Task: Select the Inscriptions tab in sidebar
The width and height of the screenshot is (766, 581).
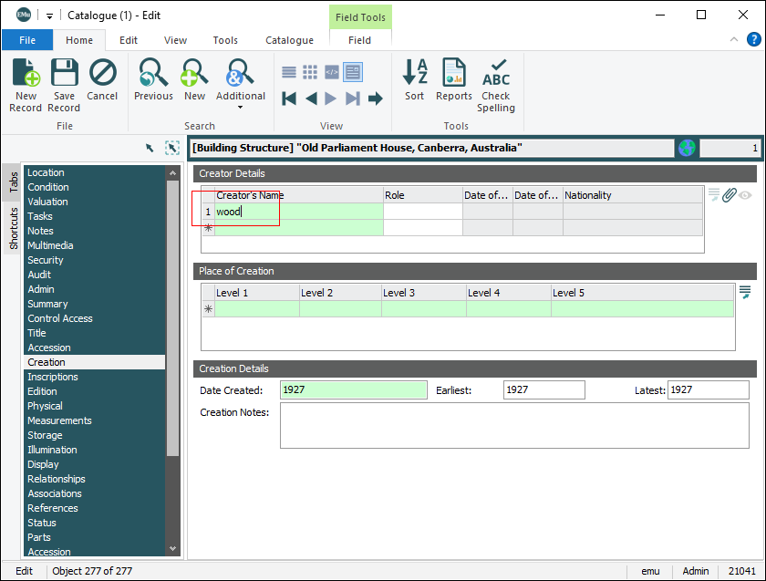Action: click(53, 377)
